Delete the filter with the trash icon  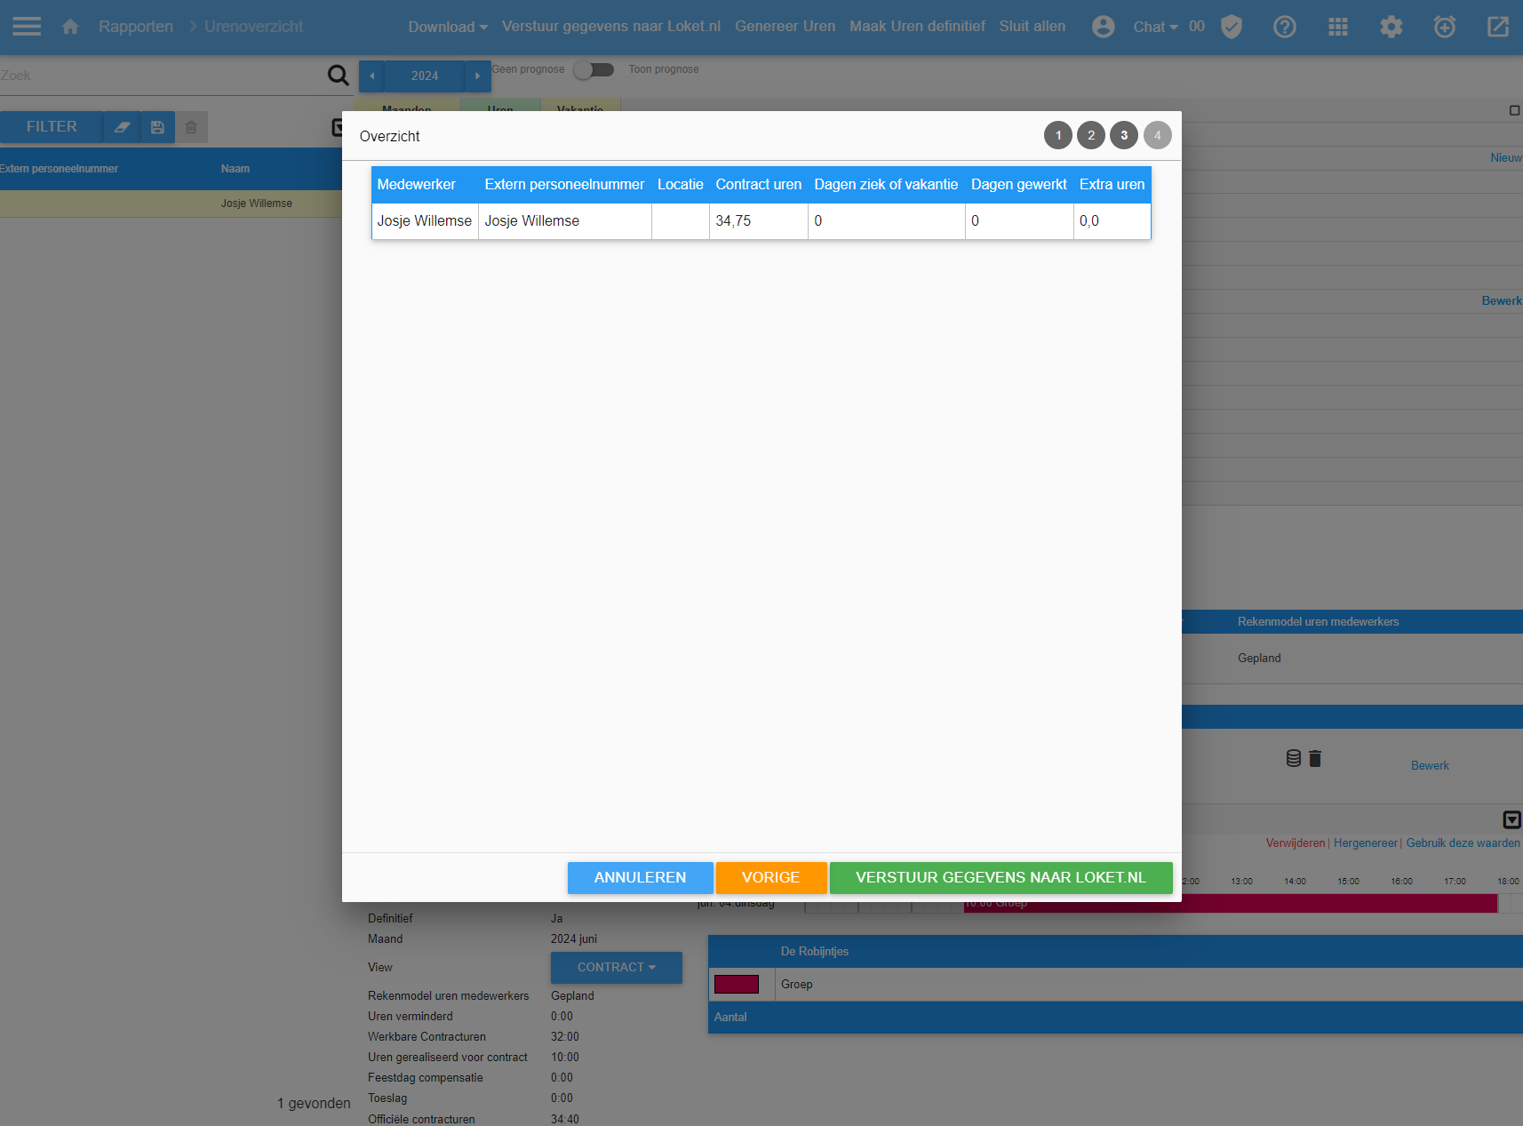191,127
